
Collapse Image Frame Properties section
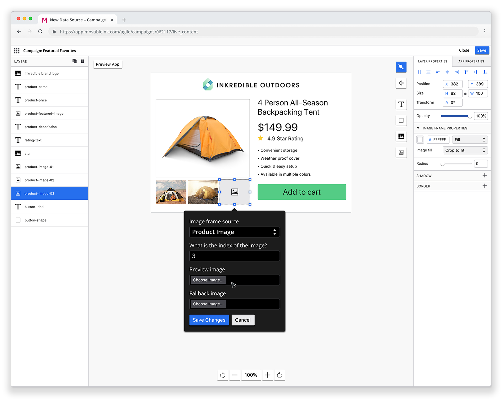tap(418, 128)
